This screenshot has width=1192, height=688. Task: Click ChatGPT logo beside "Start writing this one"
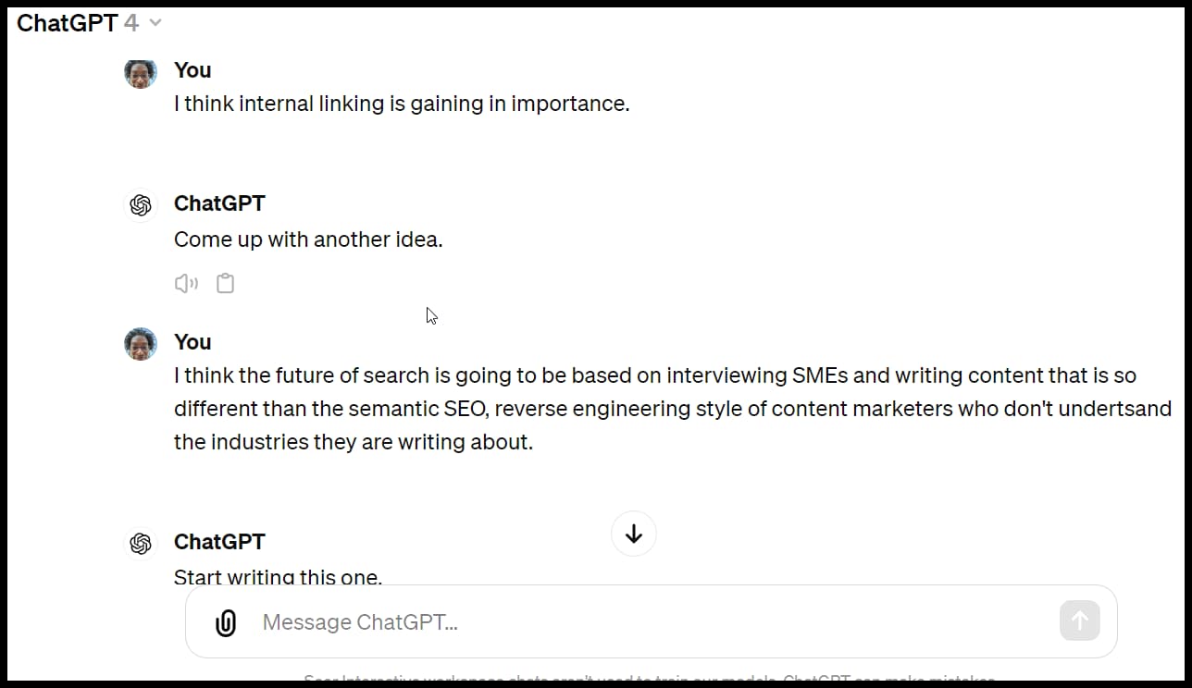[x=141, y=544]
